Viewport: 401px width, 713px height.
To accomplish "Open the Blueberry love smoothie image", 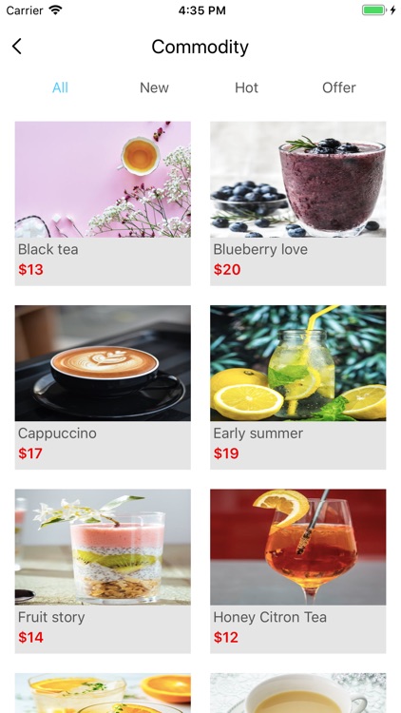I will [x=297, y=179].
